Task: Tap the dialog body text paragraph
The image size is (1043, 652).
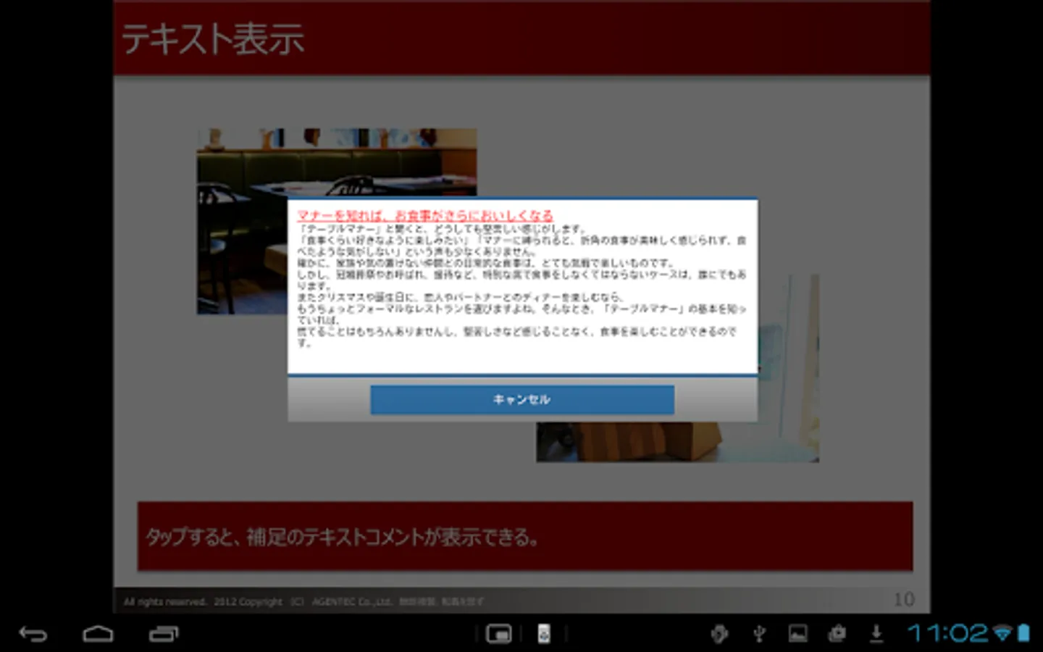Action: (521, 285)
